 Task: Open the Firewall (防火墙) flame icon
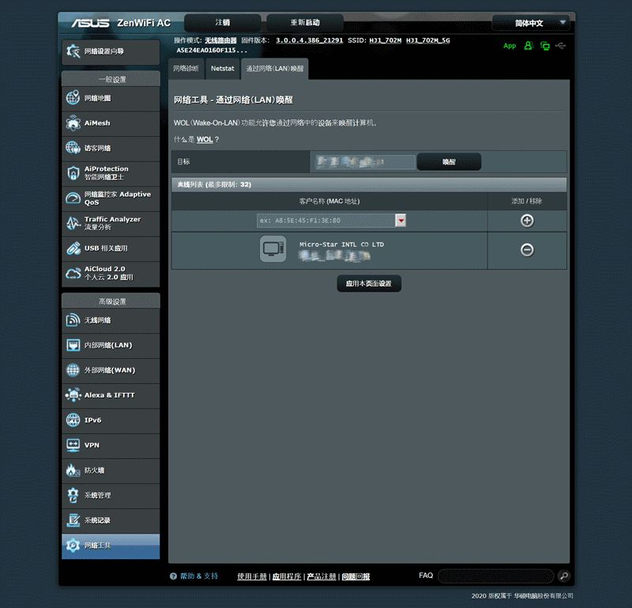point(73,470)
